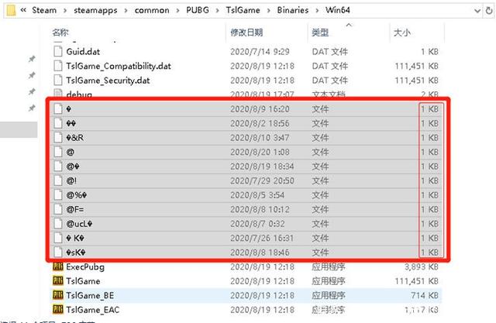Click the icon of the file named @!
This screenshot has height=323, width=496.
tap(58, 180)
